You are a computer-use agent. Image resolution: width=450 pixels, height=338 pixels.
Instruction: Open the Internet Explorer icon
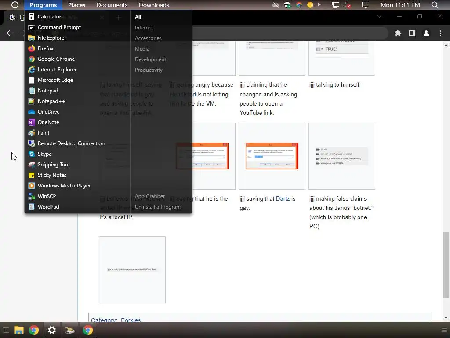point(32,70)
